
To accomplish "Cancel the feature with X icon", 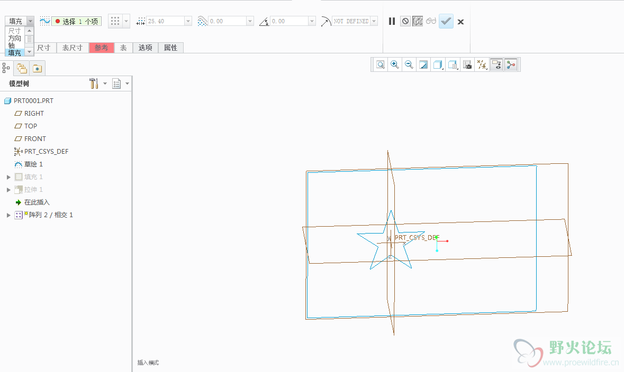I will [x=460, y=22].
